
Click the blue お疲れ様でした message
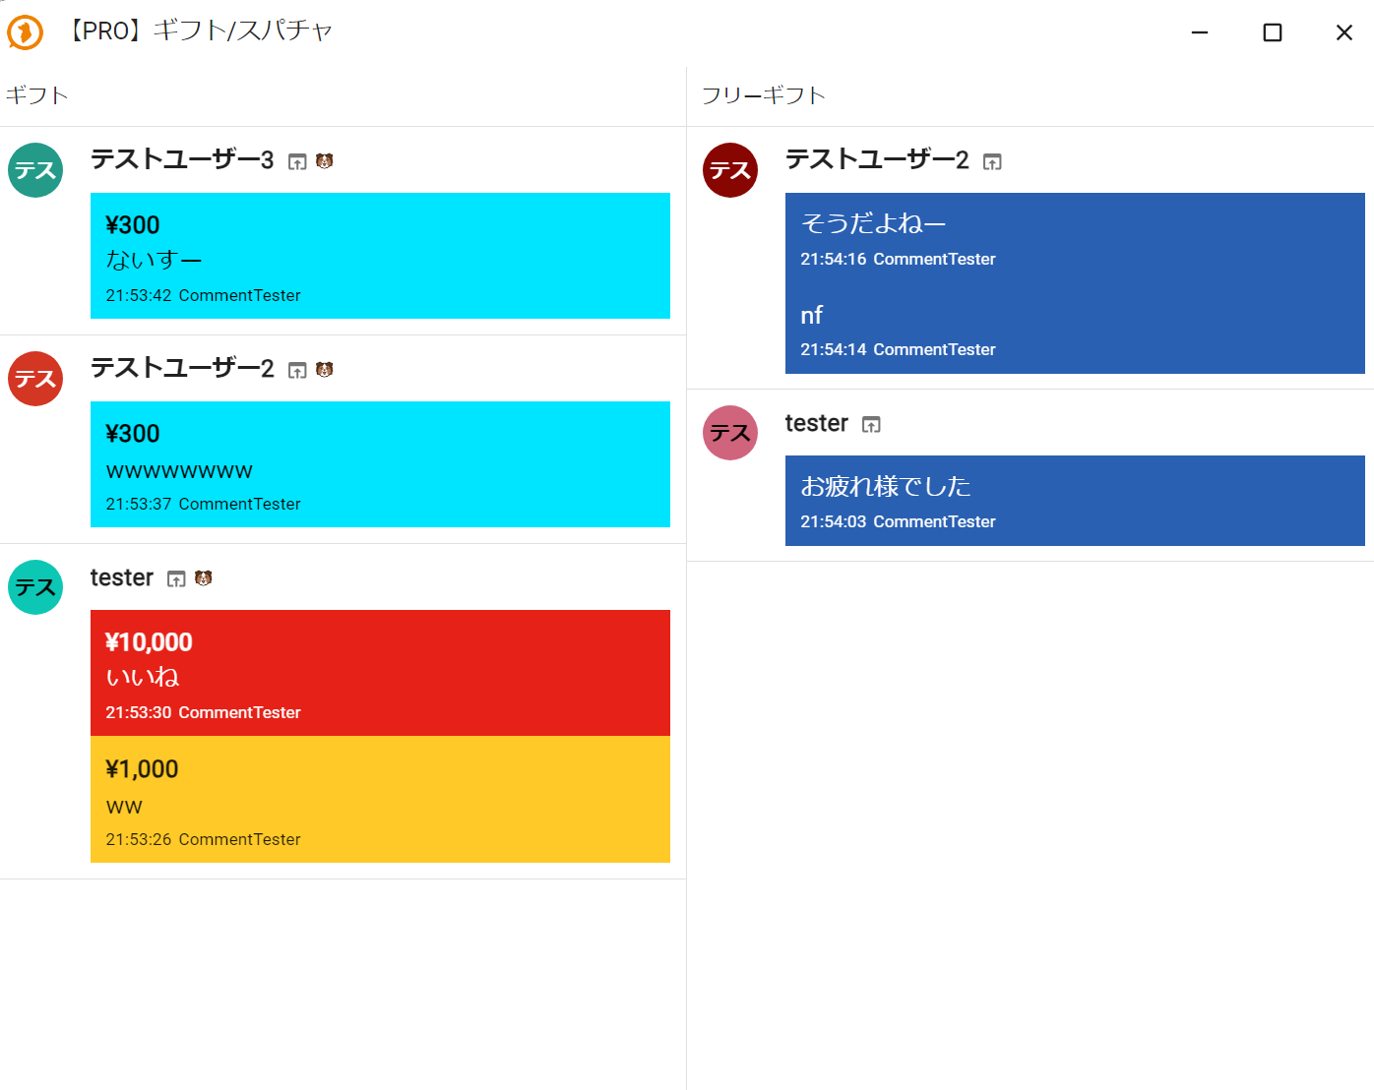tap(1075, 501)
